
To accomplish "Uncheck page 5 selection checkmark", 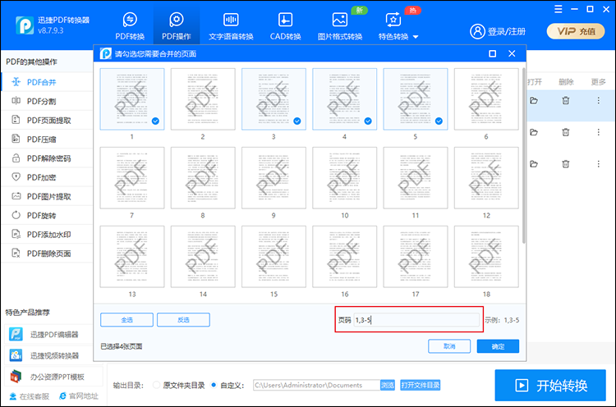I will pyautogui.click(x=439, y=121).
